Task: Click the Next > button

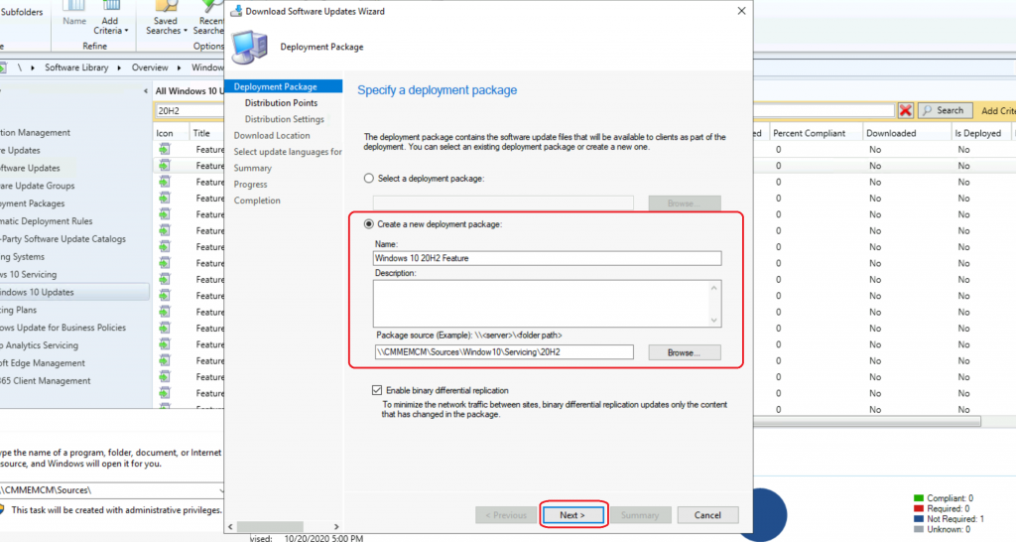Action: pos(572,515)
